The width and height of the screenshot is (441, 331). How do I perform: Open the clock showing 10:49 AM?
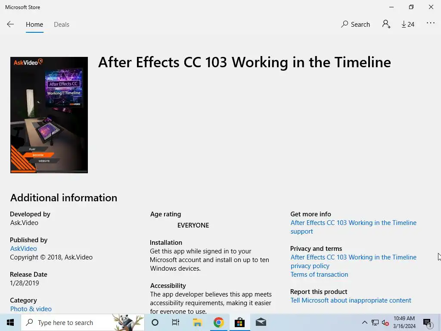(x=404, y=322)
